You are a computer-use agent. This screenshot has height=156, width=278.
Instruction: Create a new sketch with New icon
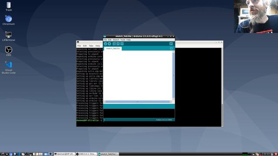point(114,44)
